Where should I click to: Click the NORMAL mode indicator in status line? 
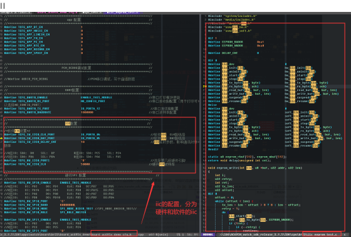click(x=208, y=234)
